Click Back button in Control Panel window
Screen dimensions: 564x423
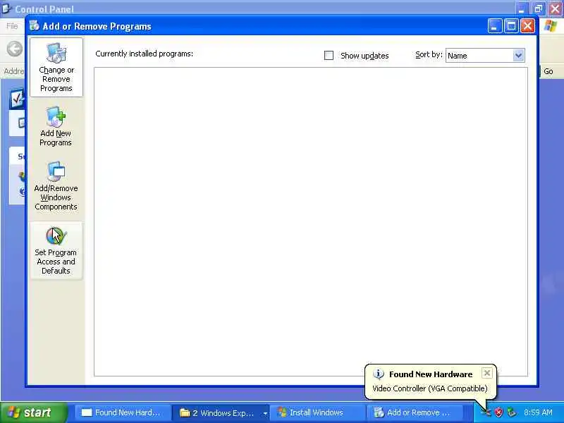(x=15, y=49)
